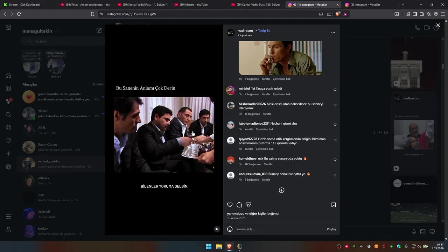
Task: Open YUSUF conversation
Action: pos(61,113)
